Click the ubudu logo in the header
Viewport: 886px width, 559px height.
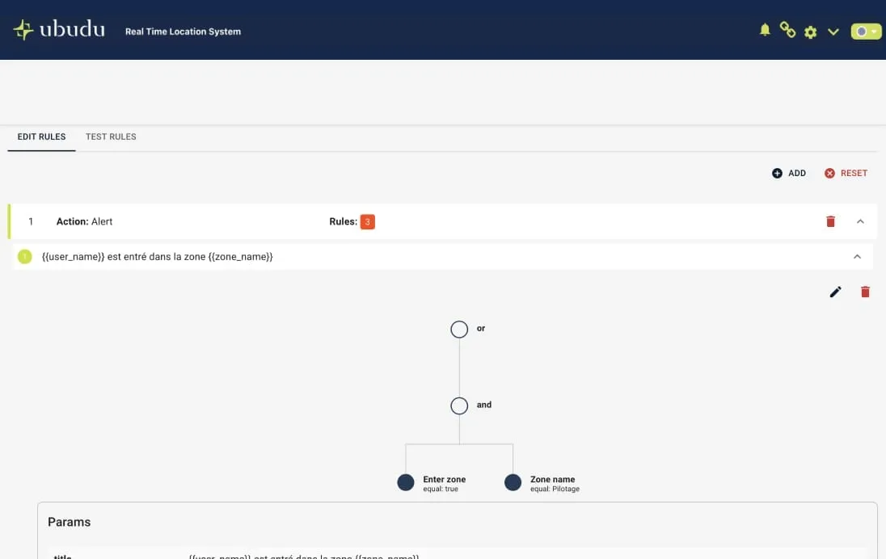click(59, 29)
